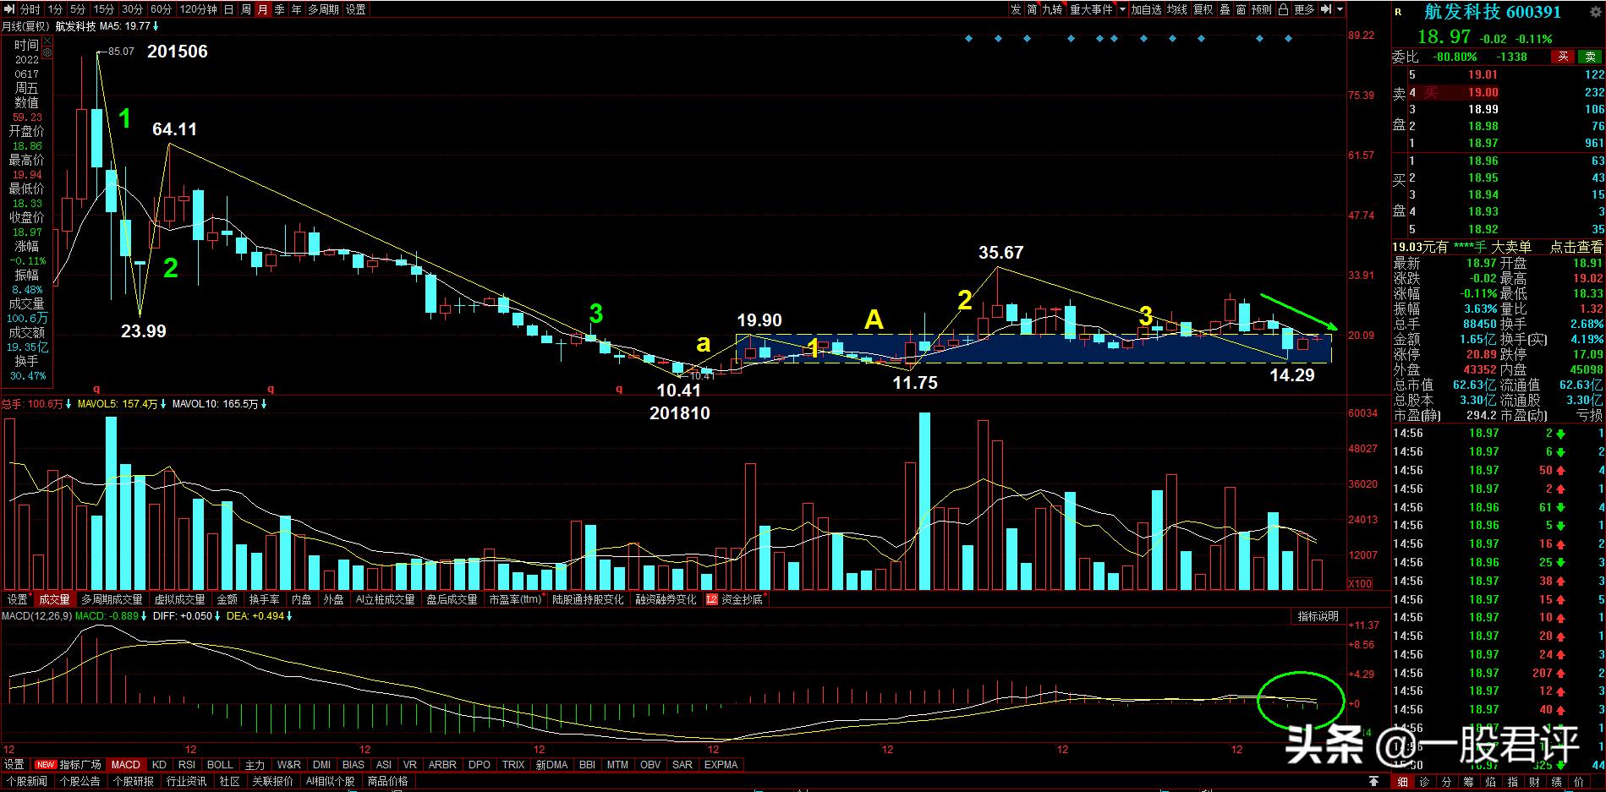The image size is (1606, 792).
Task: Switch sub-chart indicator to RSI
Action: tap(187, 765)
